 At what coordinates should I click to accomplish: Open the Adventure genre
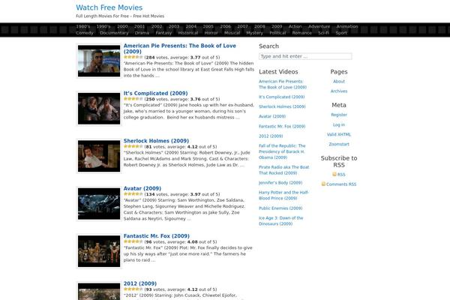[319, 26]
